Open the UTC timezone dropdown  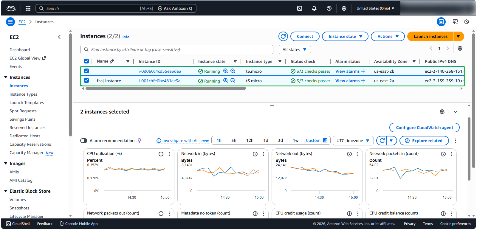[353, 141]
